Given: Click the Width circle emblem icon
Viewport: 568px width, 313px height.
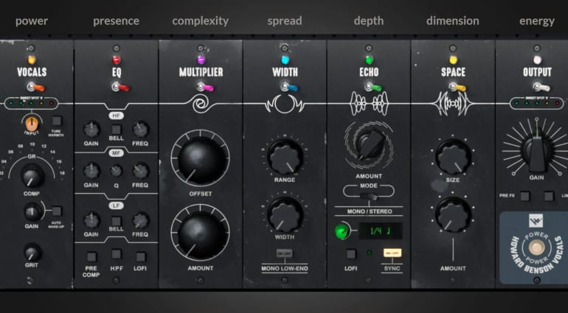Looking at the screenshot, I should [x=285, y=104].
